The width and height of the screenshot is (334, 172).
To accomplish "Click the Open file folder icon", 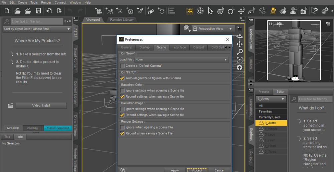I will [17, 11].
